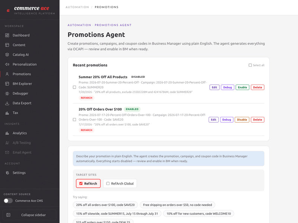Click the Dashboard grid icon in sidebar
The image size is (298, 223).
pos(7,35)
